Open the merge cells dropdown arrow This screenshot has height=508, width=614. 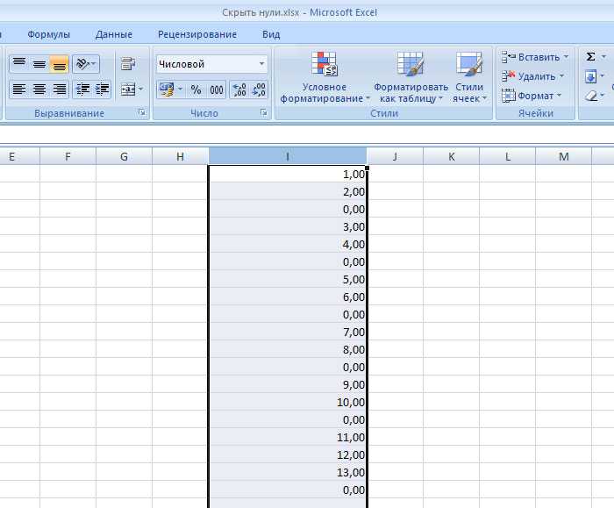click(x=141, y=89)
